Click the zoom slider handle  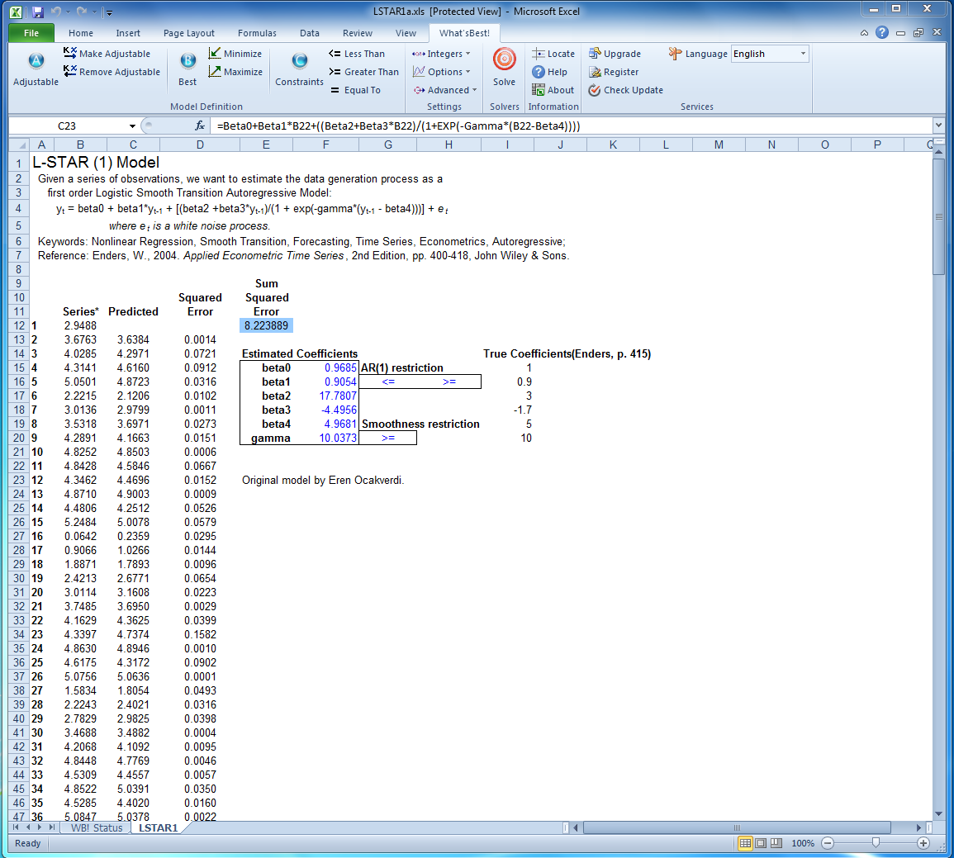tap(876, 843)
